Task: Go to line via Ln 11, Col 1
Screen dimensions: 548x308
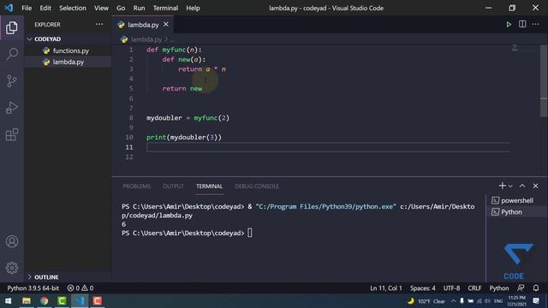Action: (386, 288)
